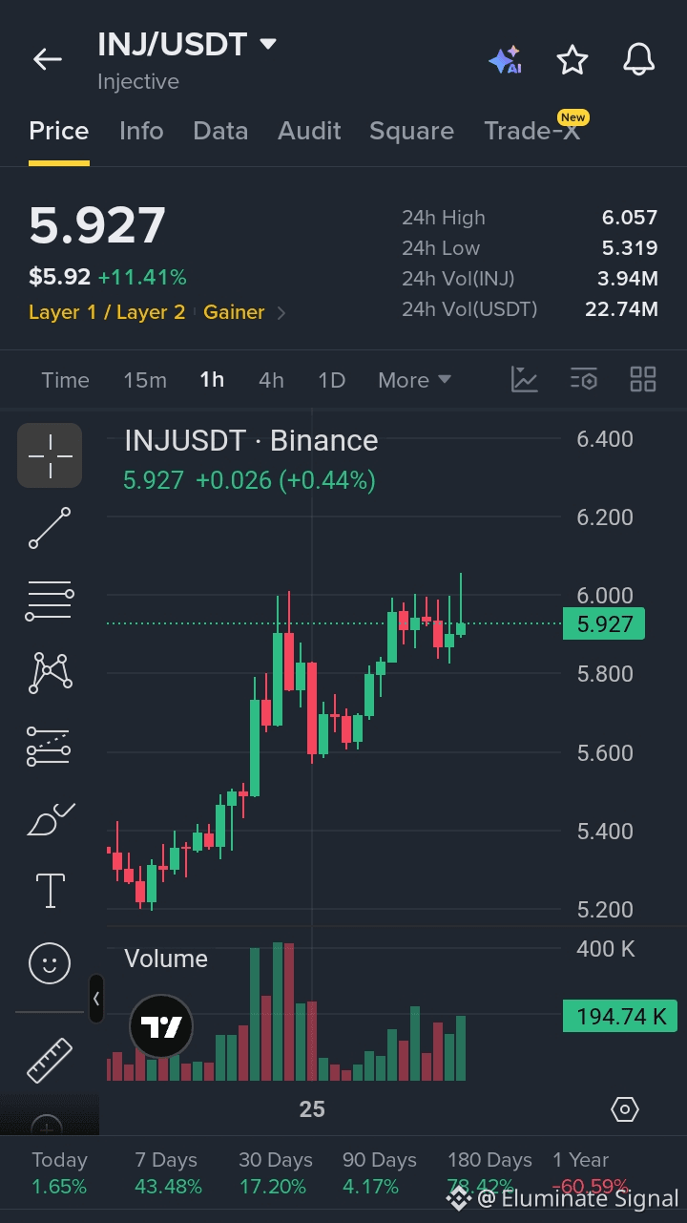Viewport: 687px width, 1223px height.
Task: Click the large 5.927 price
Action: pos(97,226)
